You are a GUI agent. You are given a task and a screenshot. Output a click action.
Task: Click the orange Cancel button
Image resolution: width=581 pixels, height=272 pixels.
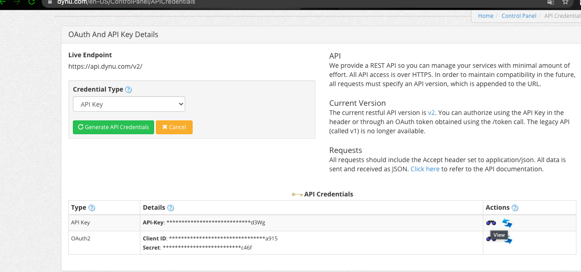pyautogui.click(x=174, y=127)
